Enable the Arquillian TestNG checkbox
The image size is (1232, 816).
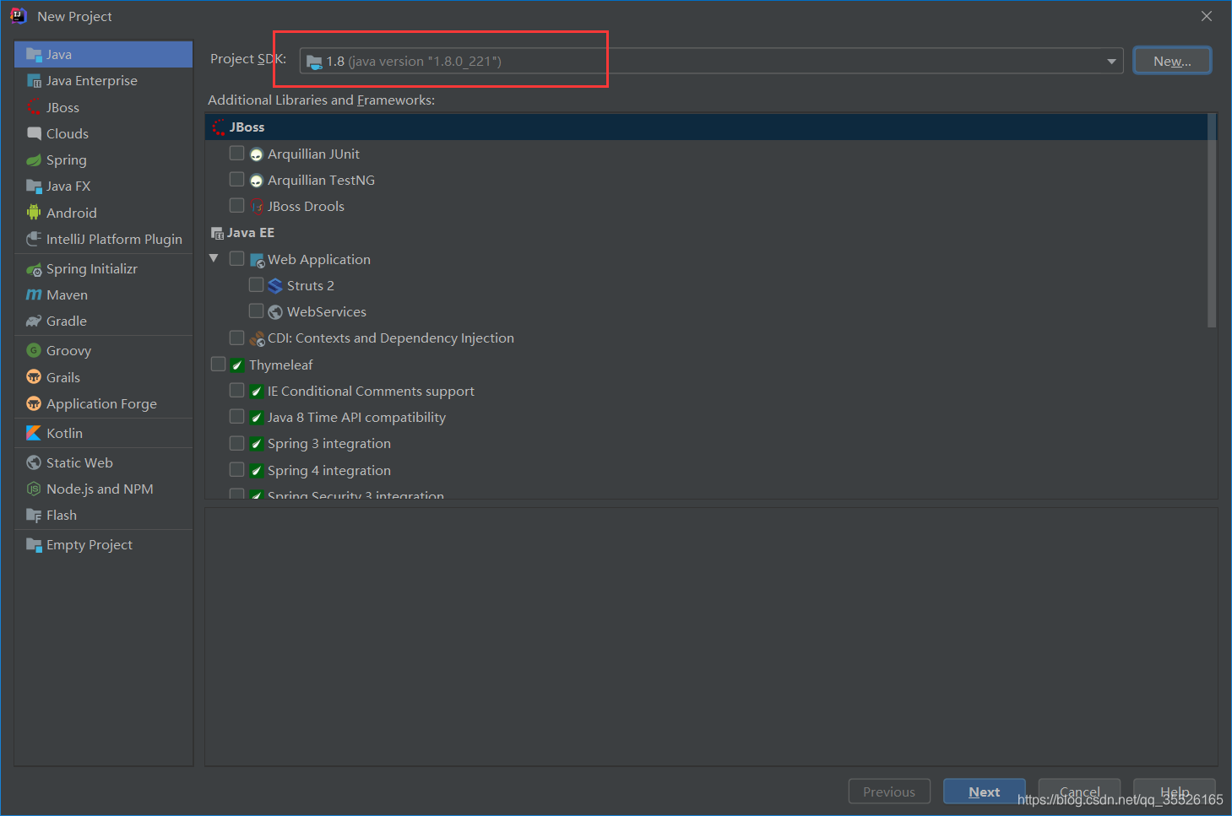pos(236,180)
